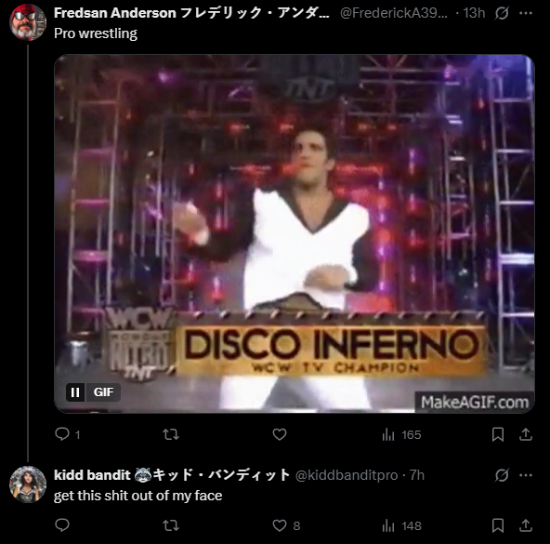The height and width of the screenshot is (544, 550).
Task: Open Grok icon on Fredsan Anderson's post
Action: click(502, 13)
